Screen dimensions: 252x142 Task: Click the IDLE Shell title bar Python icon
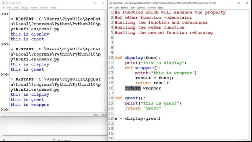(3, 3)
